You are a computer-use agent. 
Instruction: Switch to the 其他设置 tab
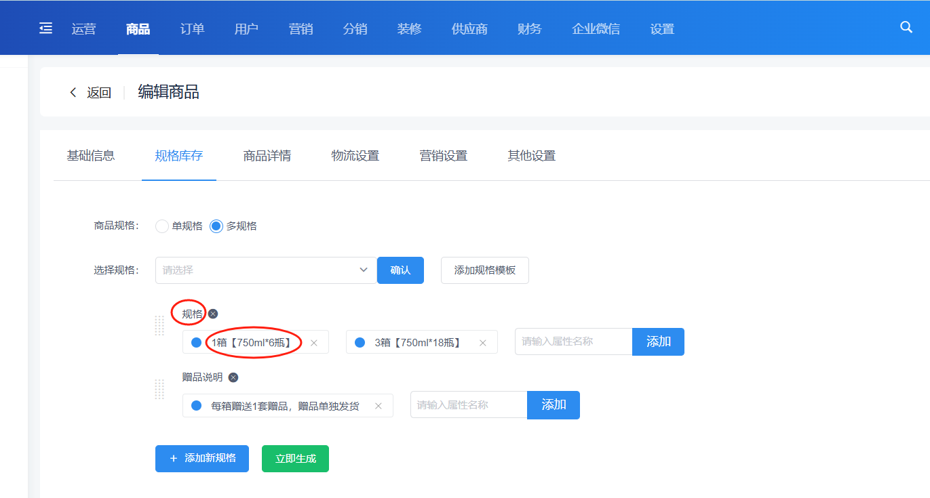(532, 156)
